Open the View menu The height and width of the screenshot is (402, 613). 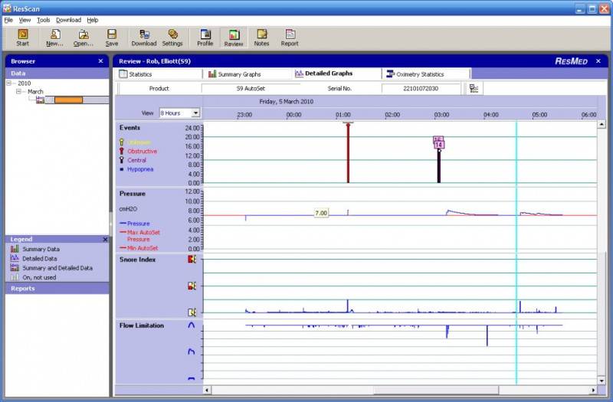25,20
